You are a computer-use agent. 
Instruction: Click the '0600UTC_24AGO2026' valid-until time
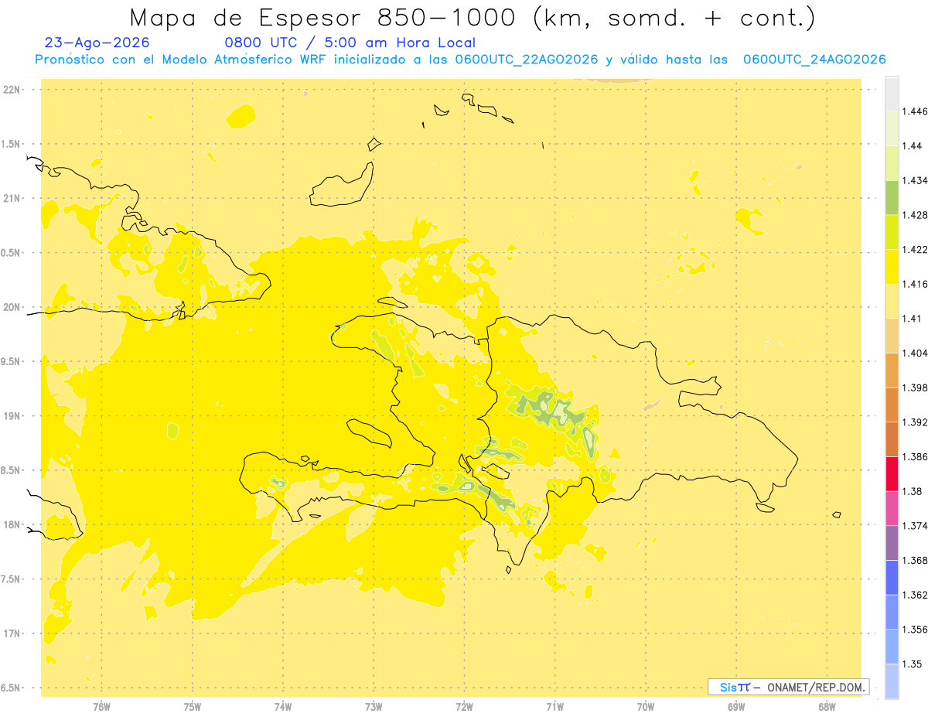click(814, 60)
